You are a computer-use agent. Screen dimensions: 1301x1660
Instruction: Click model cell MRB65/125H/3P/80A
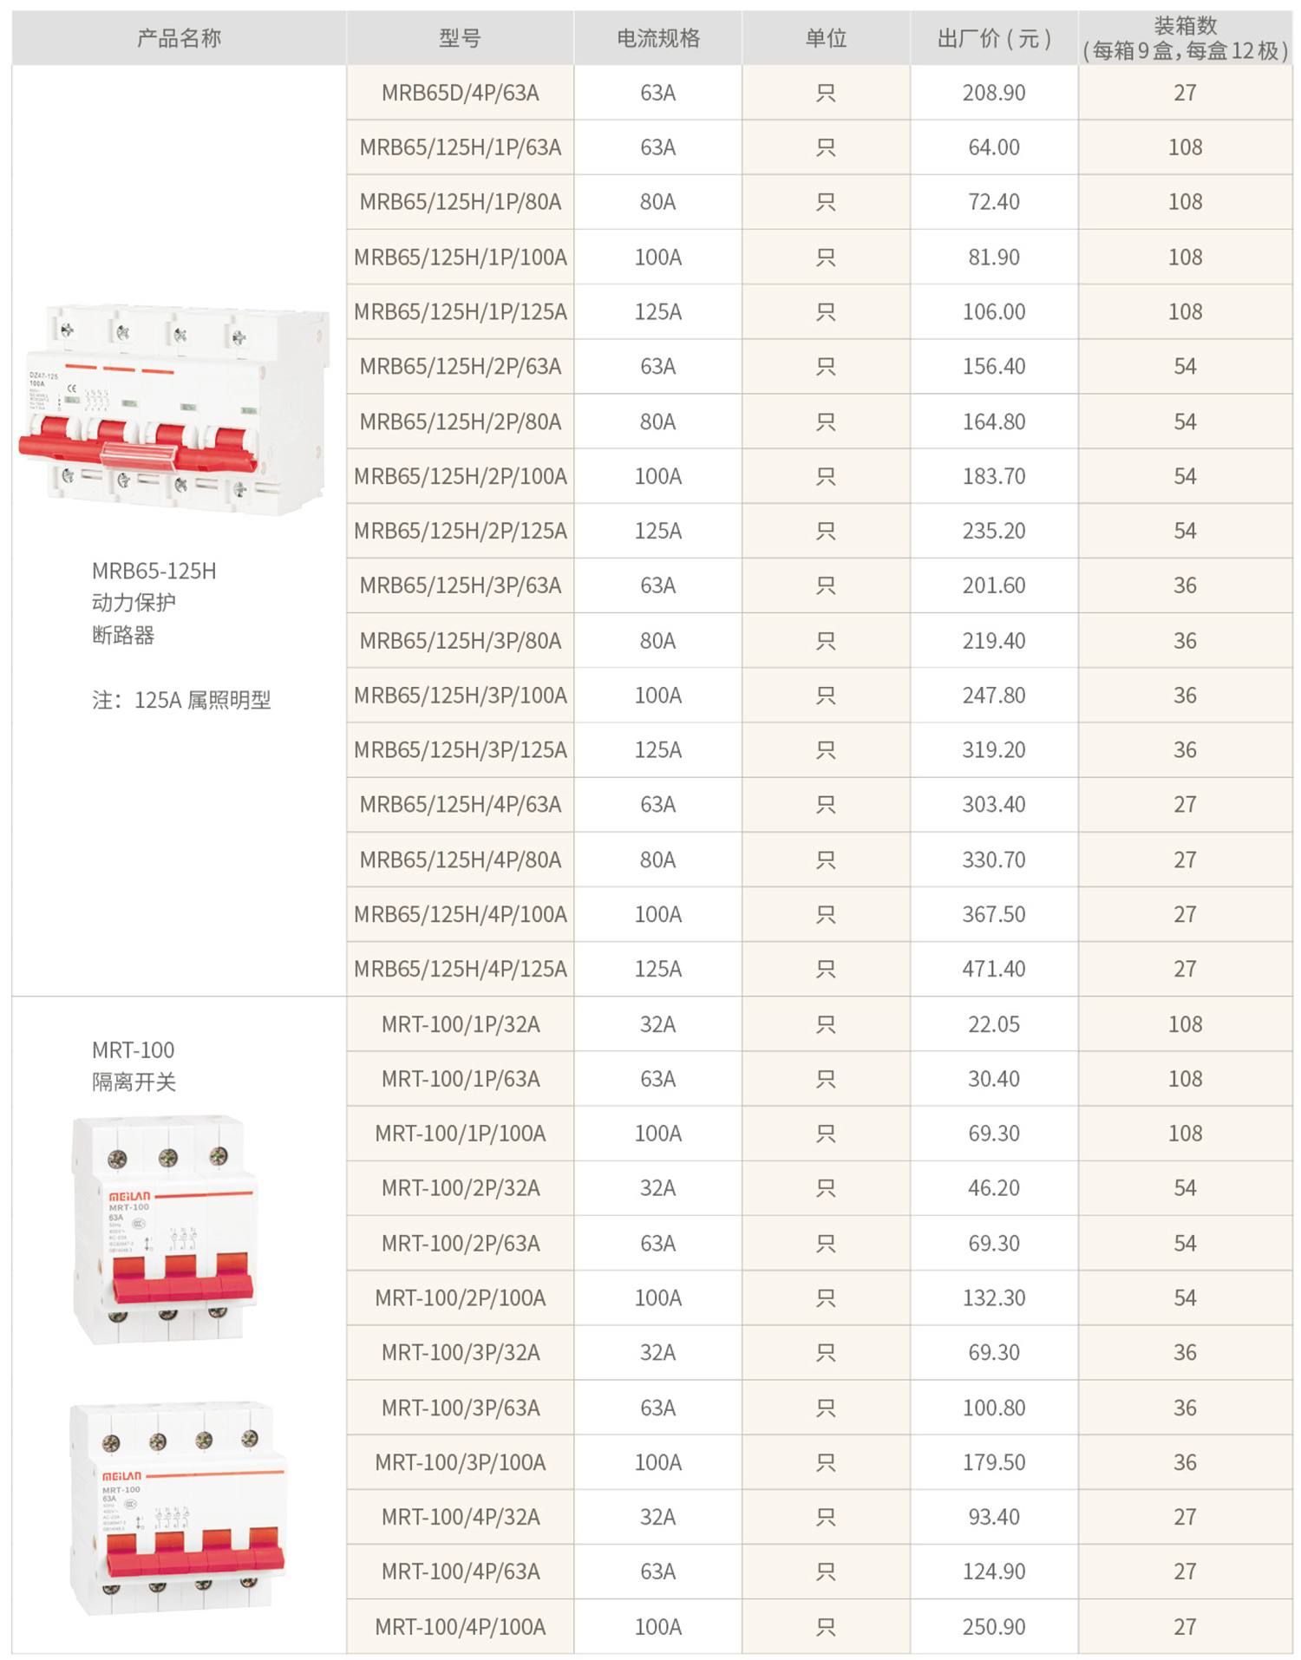[x=460, y=641]
